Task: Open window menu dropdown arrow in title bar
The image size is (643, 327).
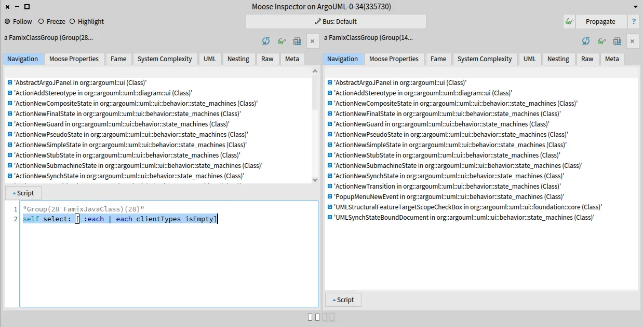Action: point(636,7)
